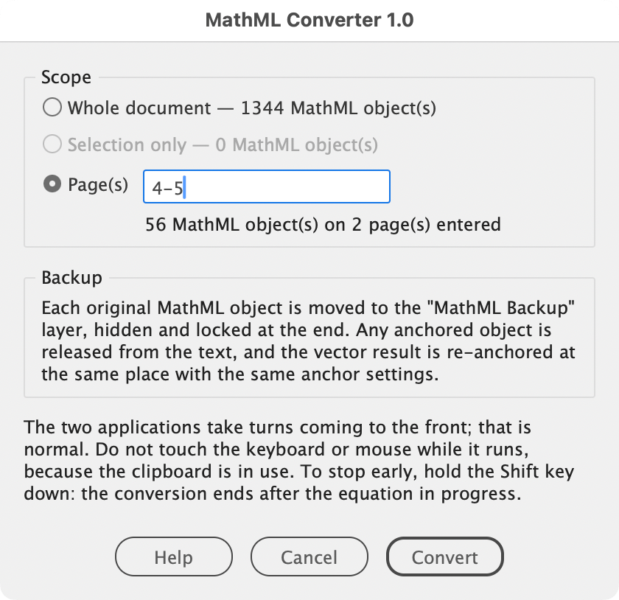Click the Scope group heading

pos(66,77)
